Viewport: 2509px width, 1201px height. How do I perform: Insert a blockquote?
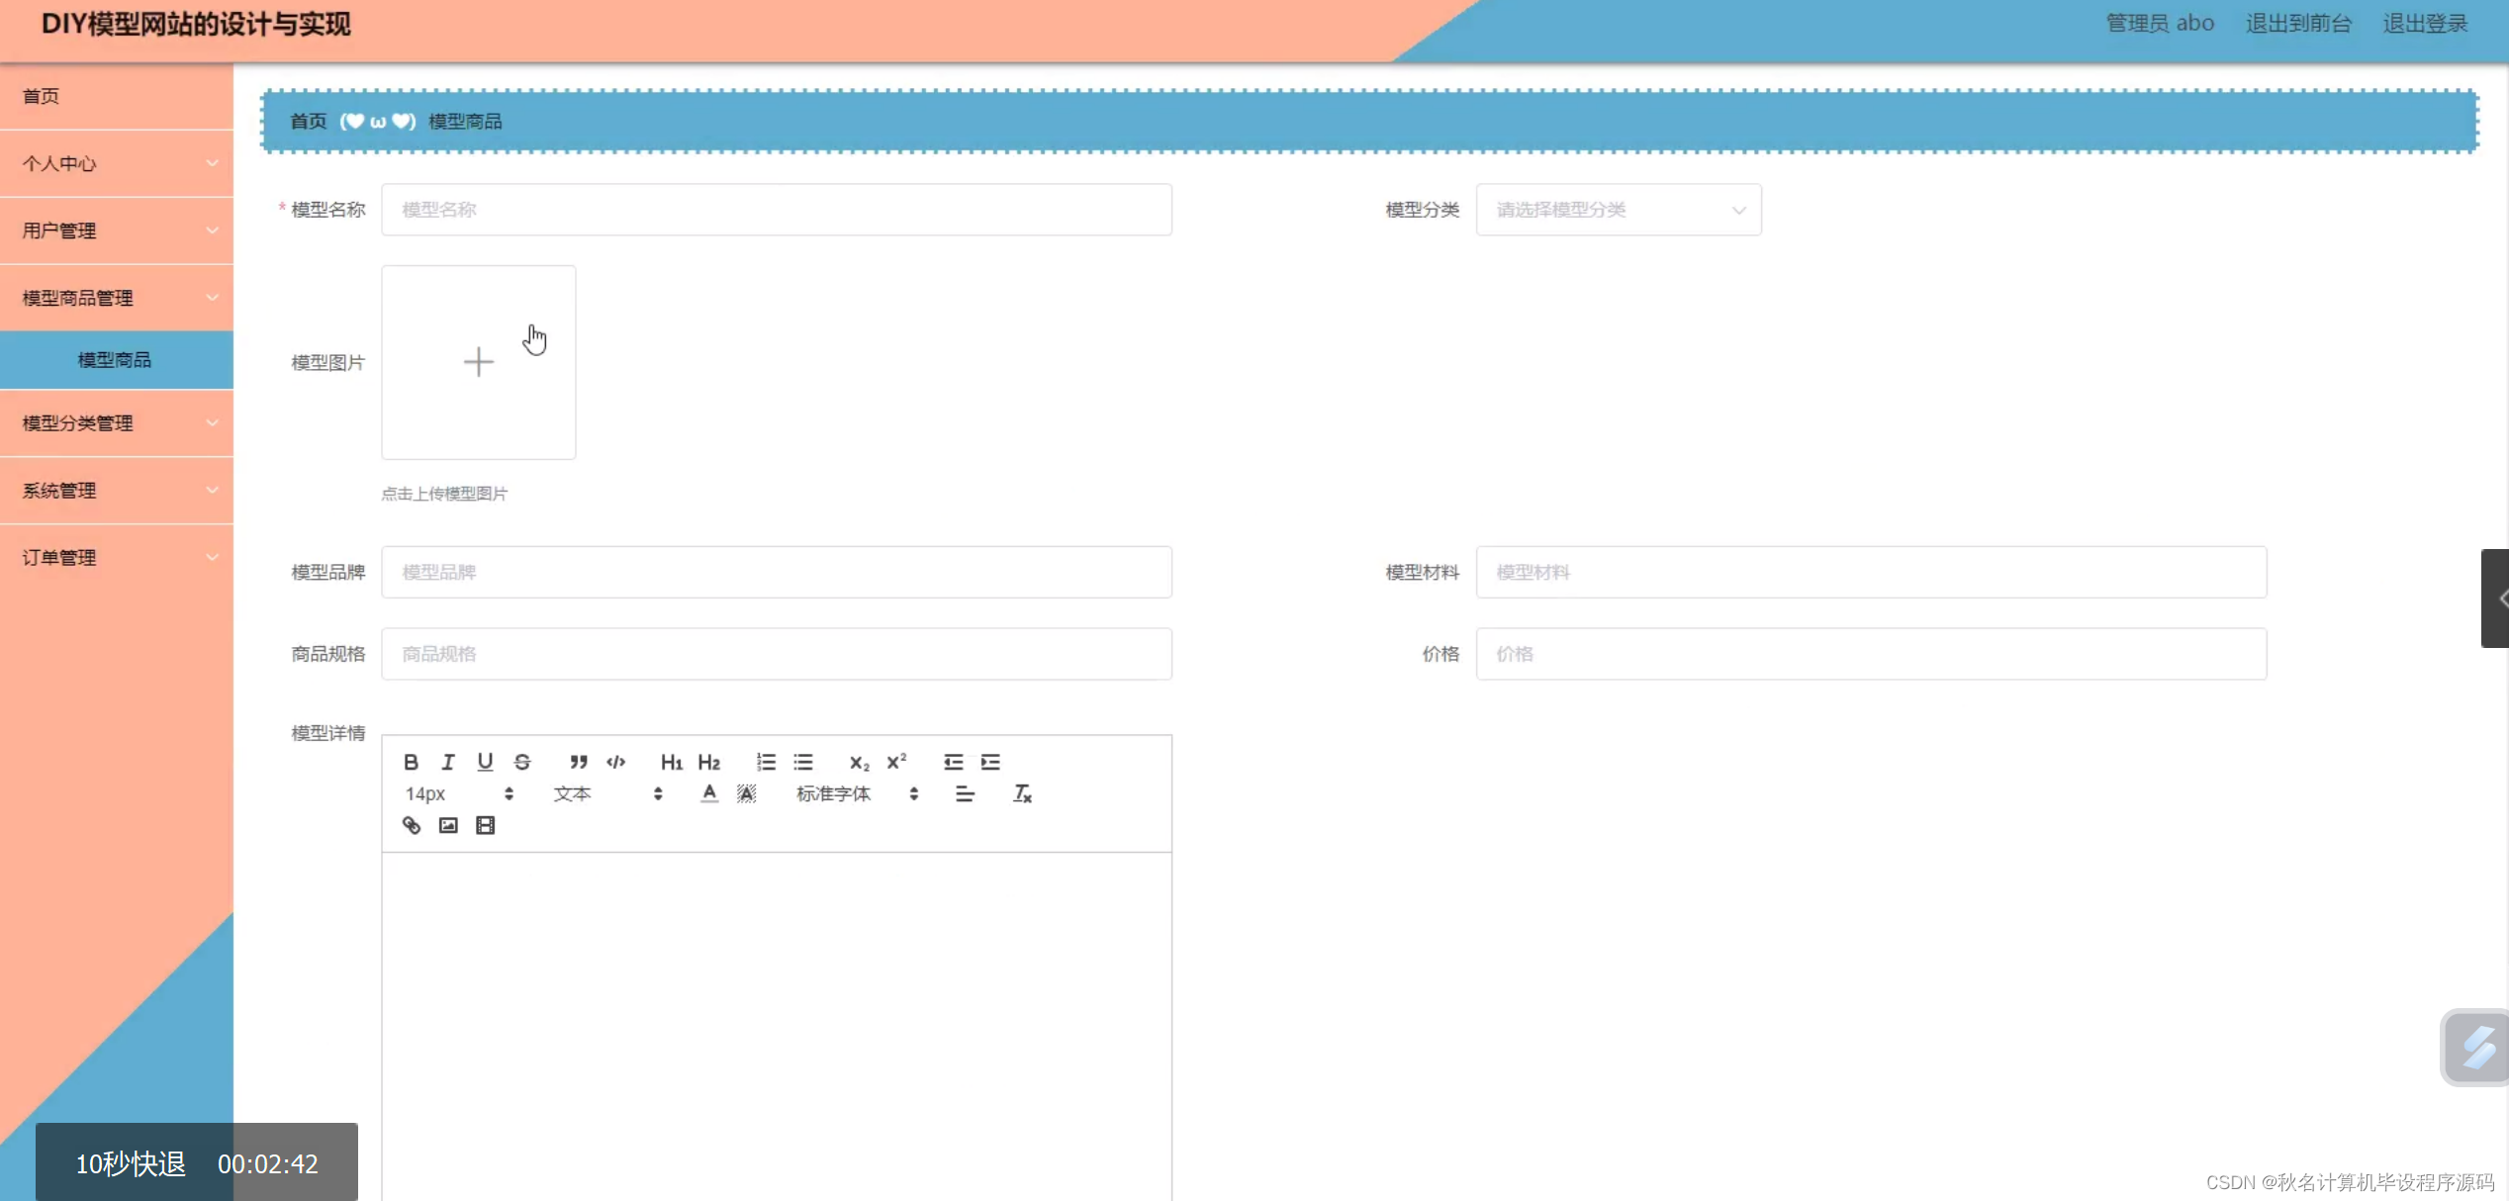(x=579, y=762)
